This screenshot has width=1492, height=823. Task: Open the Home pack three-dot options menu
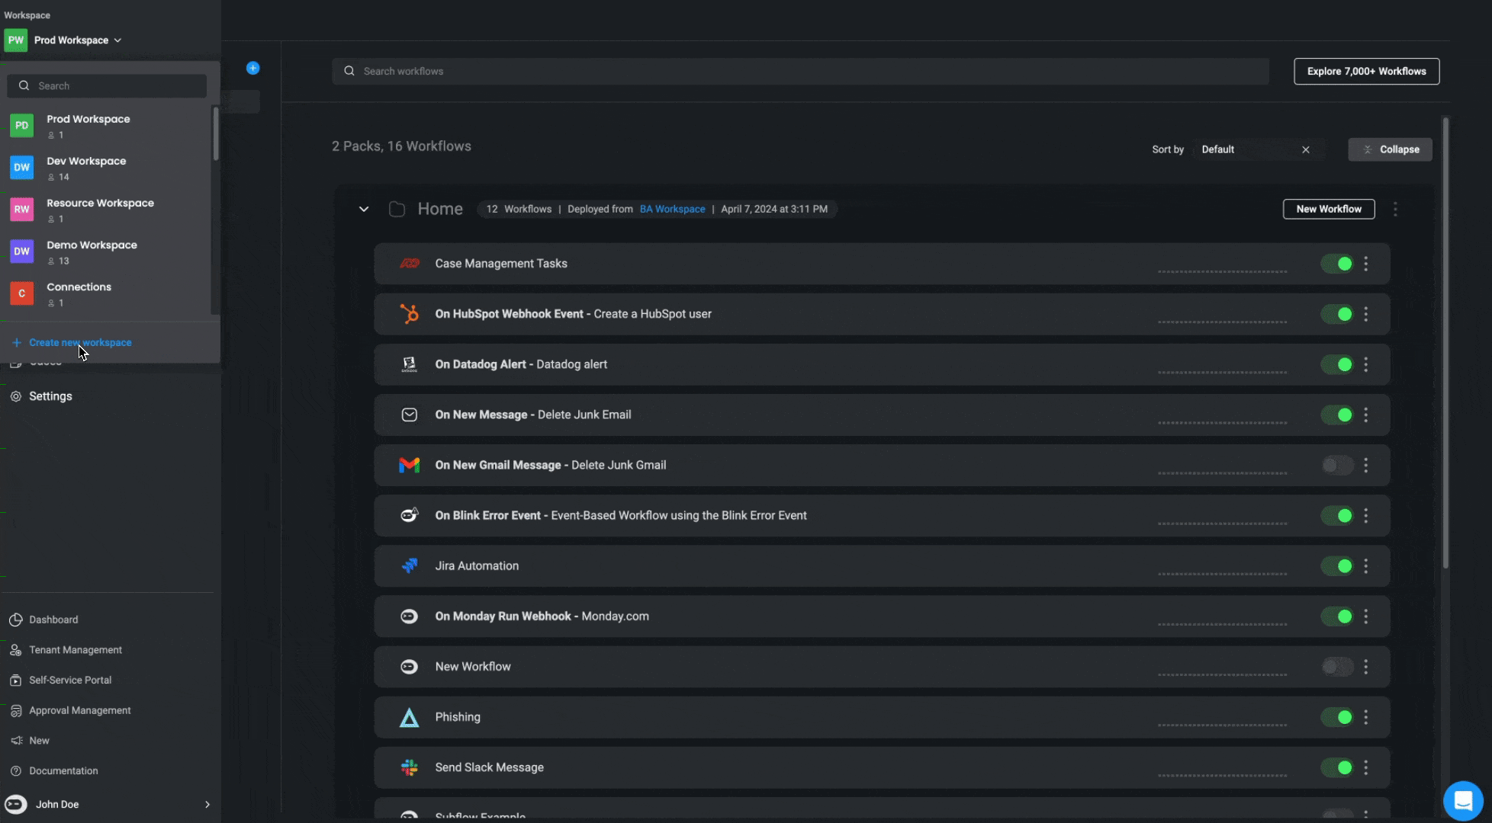(1395, 209)
